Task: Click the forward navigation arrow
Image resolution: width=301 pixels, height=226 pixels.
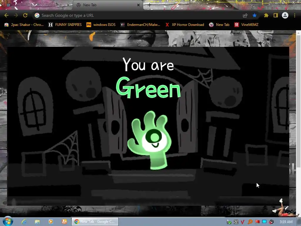Action: pos(16,15)
